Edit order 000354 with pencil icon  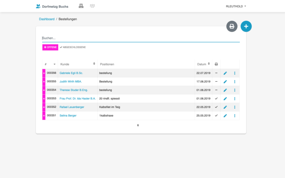pos(225,90)
